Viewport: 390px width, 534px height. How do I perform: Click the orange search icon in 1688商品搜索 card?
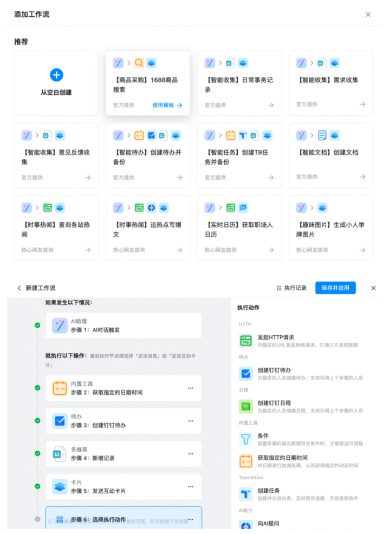139,63
